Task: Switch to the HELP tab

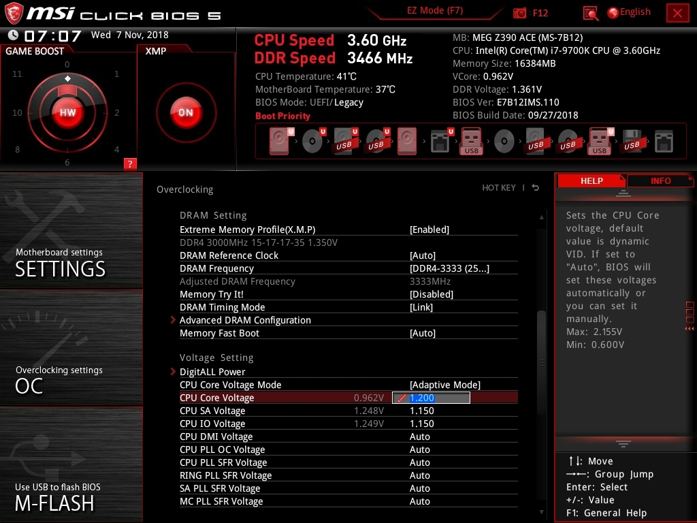Action: pyautogui.click(x=591, y=180)
